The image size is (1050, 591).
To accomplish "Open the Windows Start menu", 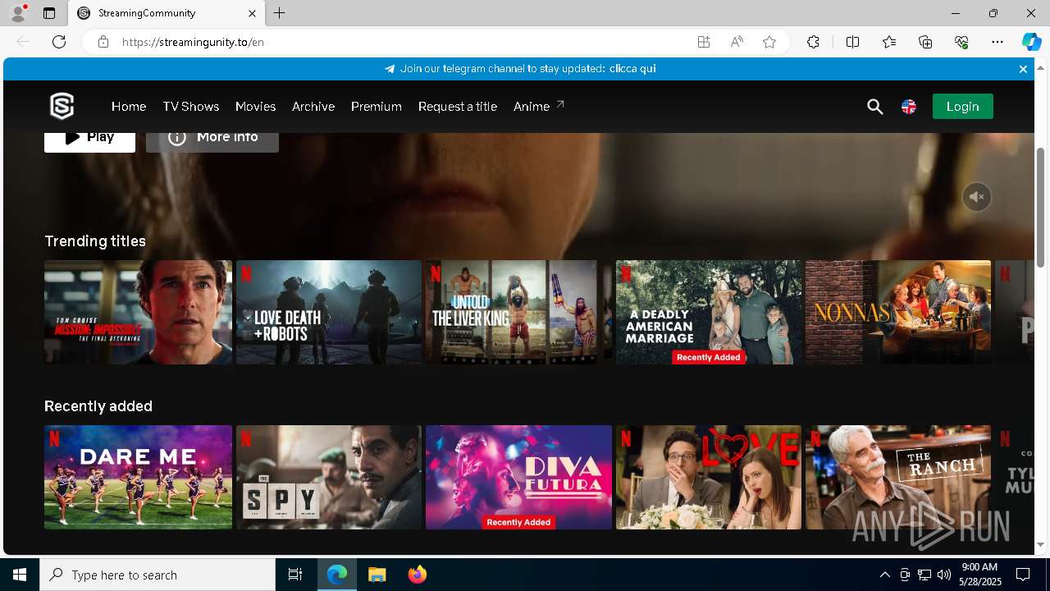I will (20, 575).
